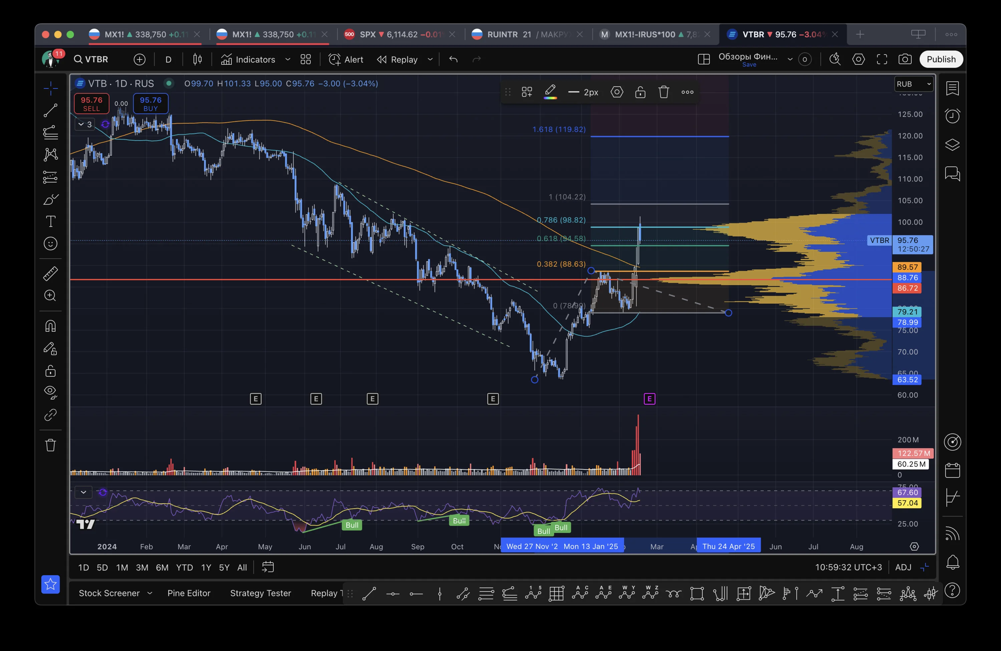The width and height of the screenshot is (1001, 651).
Task: Expand the Replay options chevron
Action: [x=430, y=59]
